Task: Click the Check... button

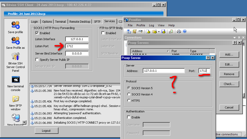Action: point(229,84)
